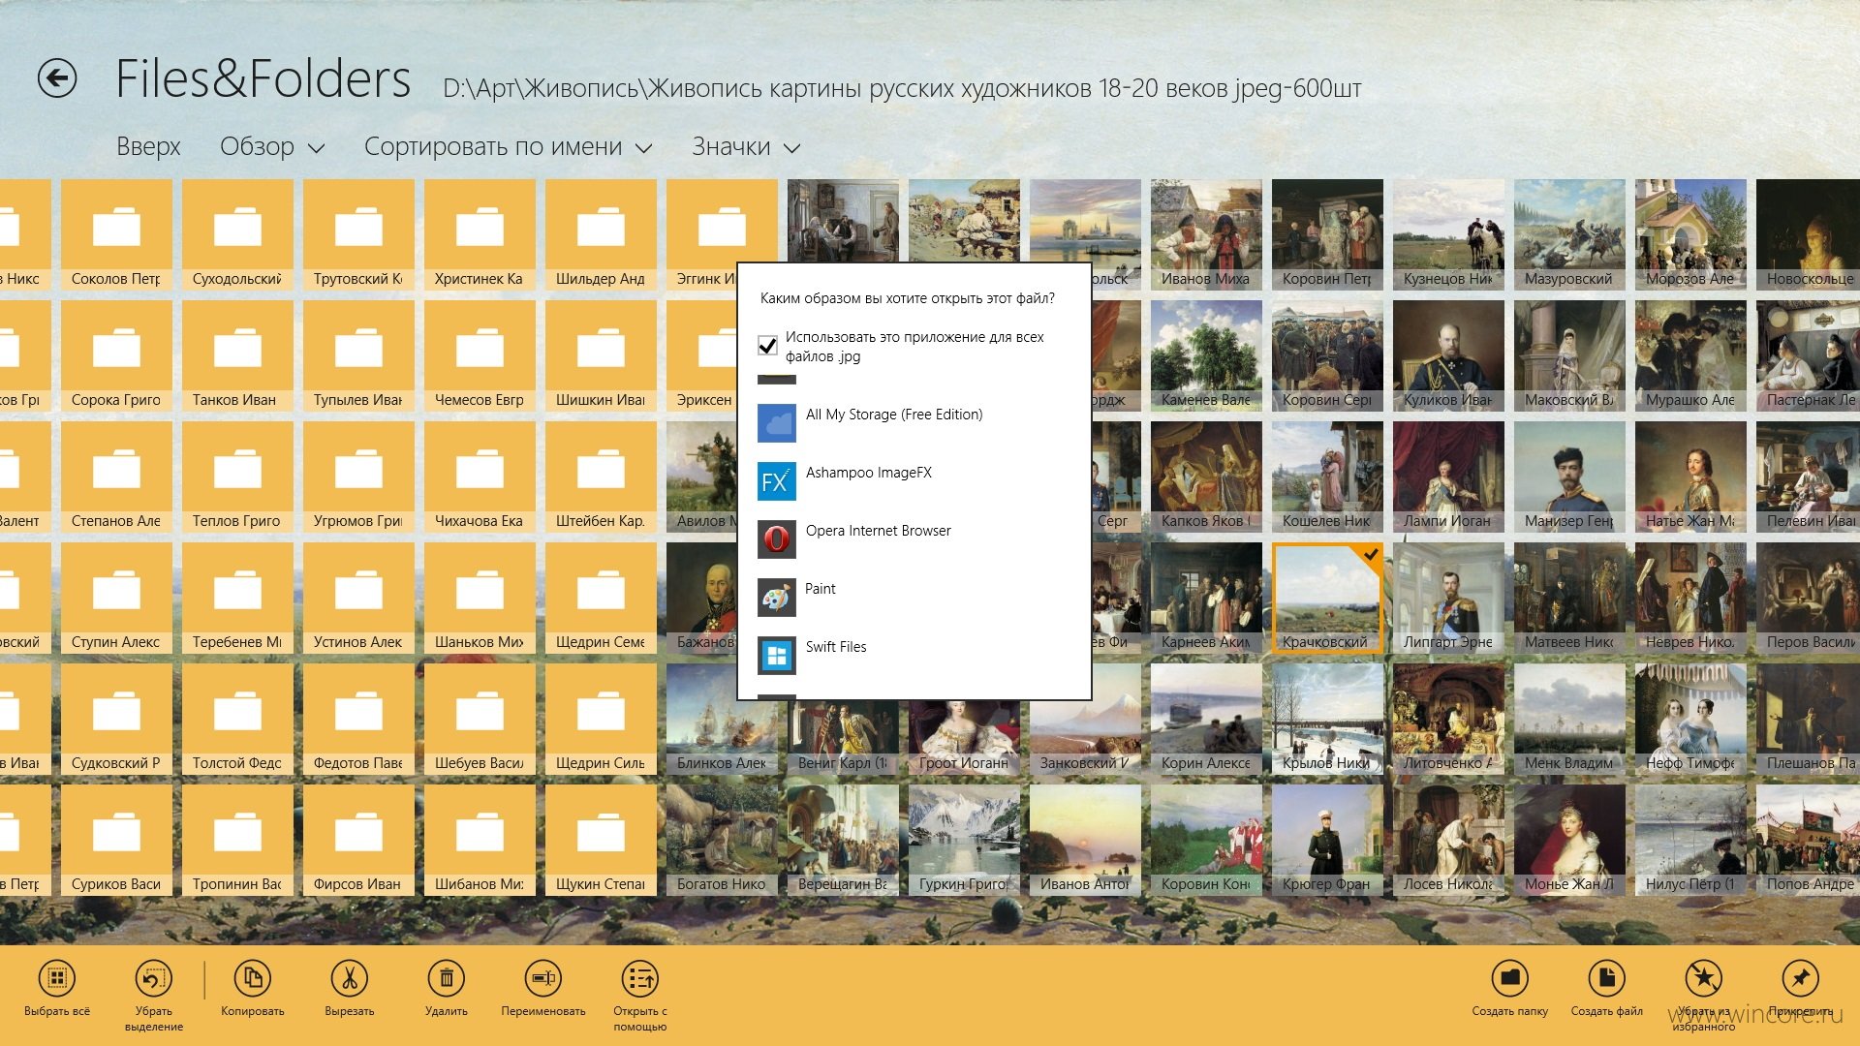The image size is (1860, 1046).
Task: Click the folder path text in header
Action: [x=902, y=89]
